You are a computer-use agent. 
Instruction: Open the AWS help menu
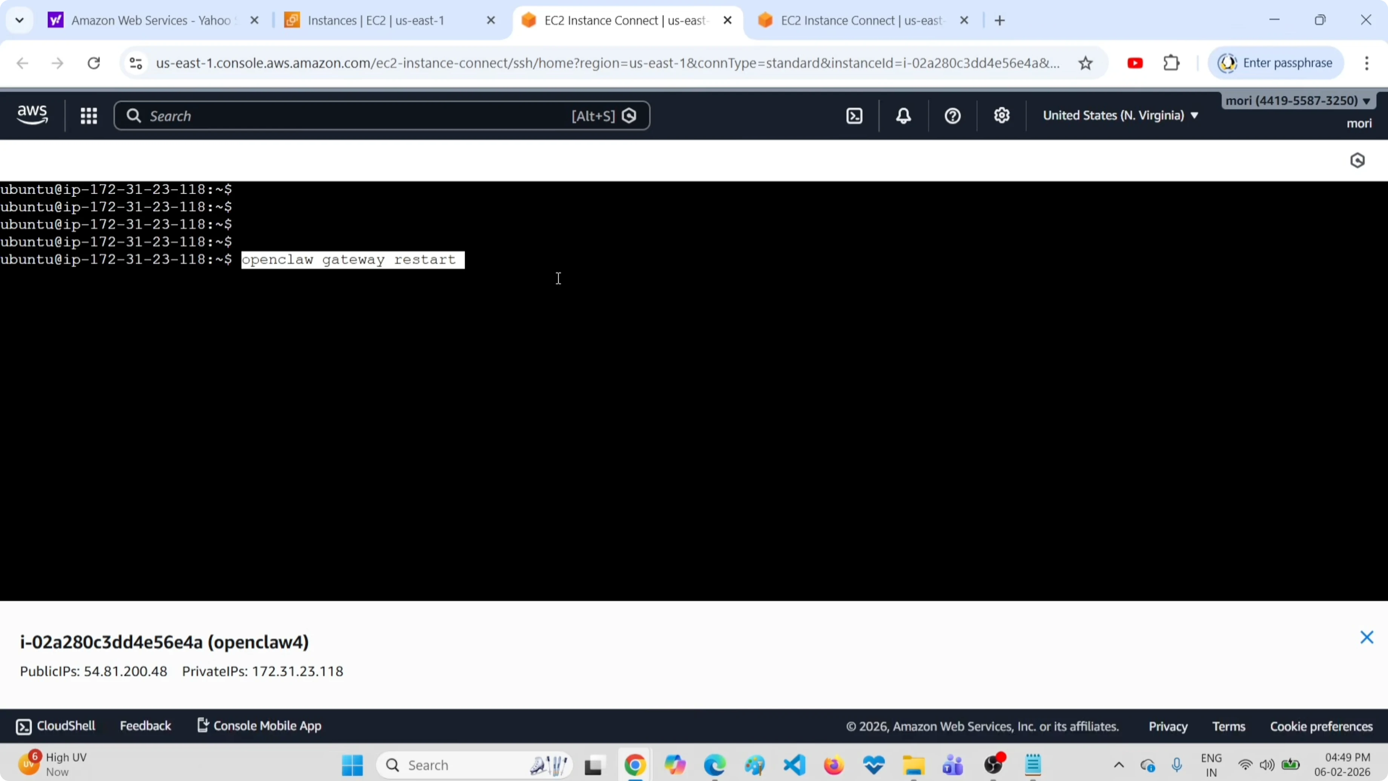(x=952, y=115)
